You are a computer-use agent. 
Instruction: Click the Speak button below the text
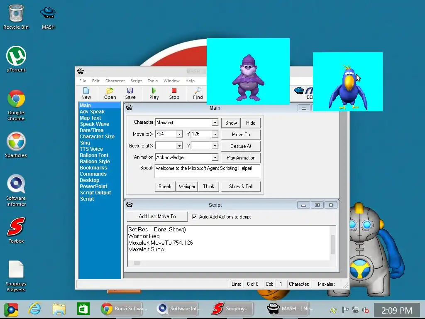(x=165, y=186)
